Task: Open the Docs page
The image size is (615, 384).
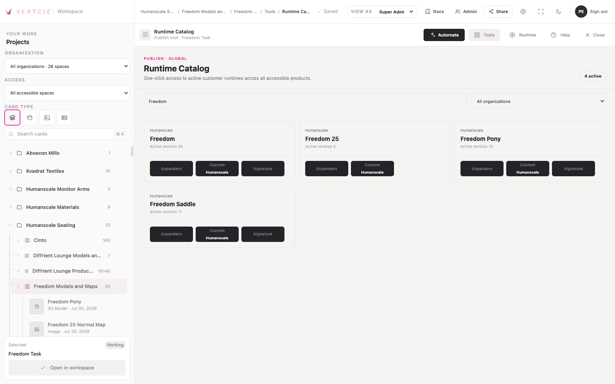Action: [434, 12]
